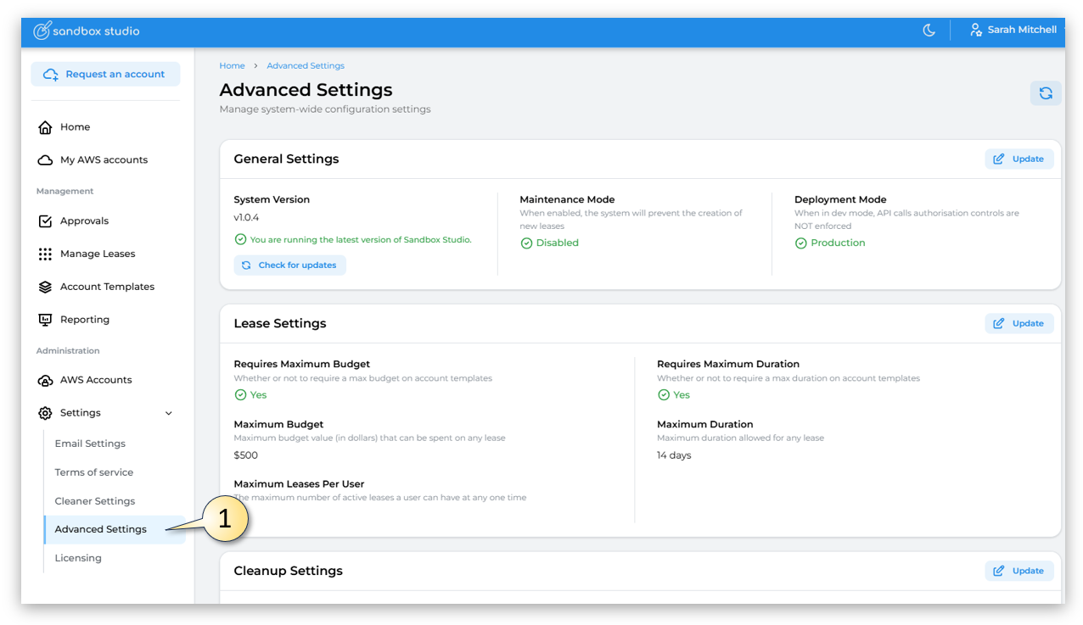1083x625 pixels.
Task: Go to Cleaner Settings page
Action: (x=95, y=501)
